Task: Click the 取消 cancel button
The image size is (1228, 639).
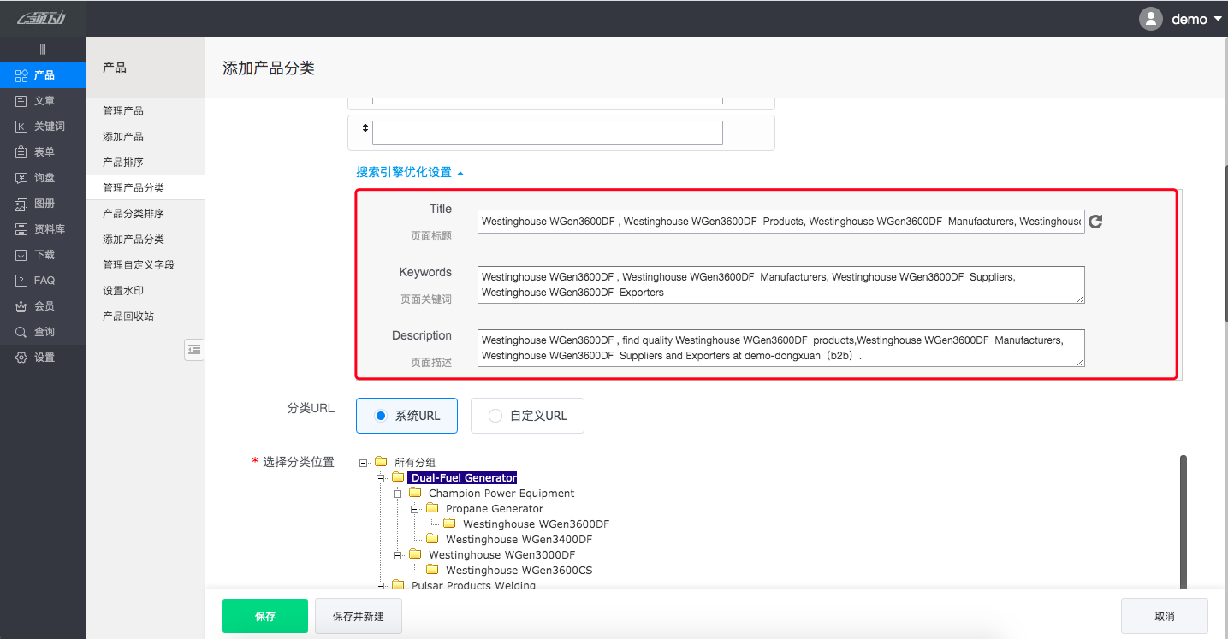Action: [1164, 616]
